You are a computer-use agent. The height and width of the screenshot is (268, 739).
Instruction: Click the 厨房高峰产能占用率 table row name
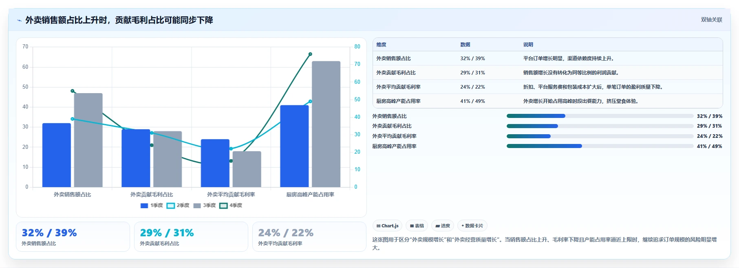coord(398,101)
